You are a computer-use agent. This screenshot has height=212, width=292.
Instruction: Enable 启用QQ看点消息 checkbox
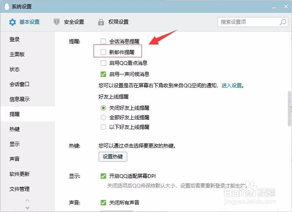click(x=103, y=63)
